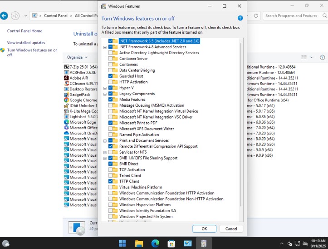328x249 pixels.
Task: Click Cancel in Windows Features dialog
Action: (231, 229)
